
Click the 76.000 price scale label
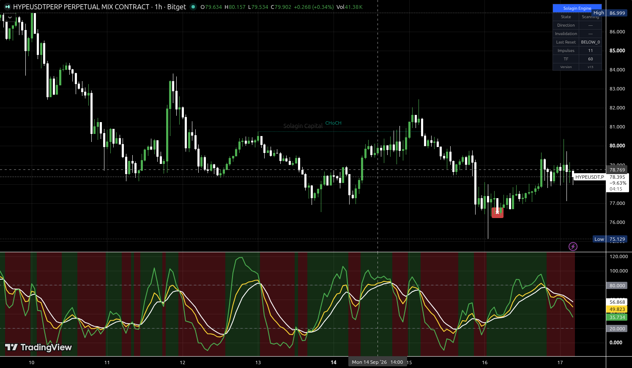click(617, 222)
